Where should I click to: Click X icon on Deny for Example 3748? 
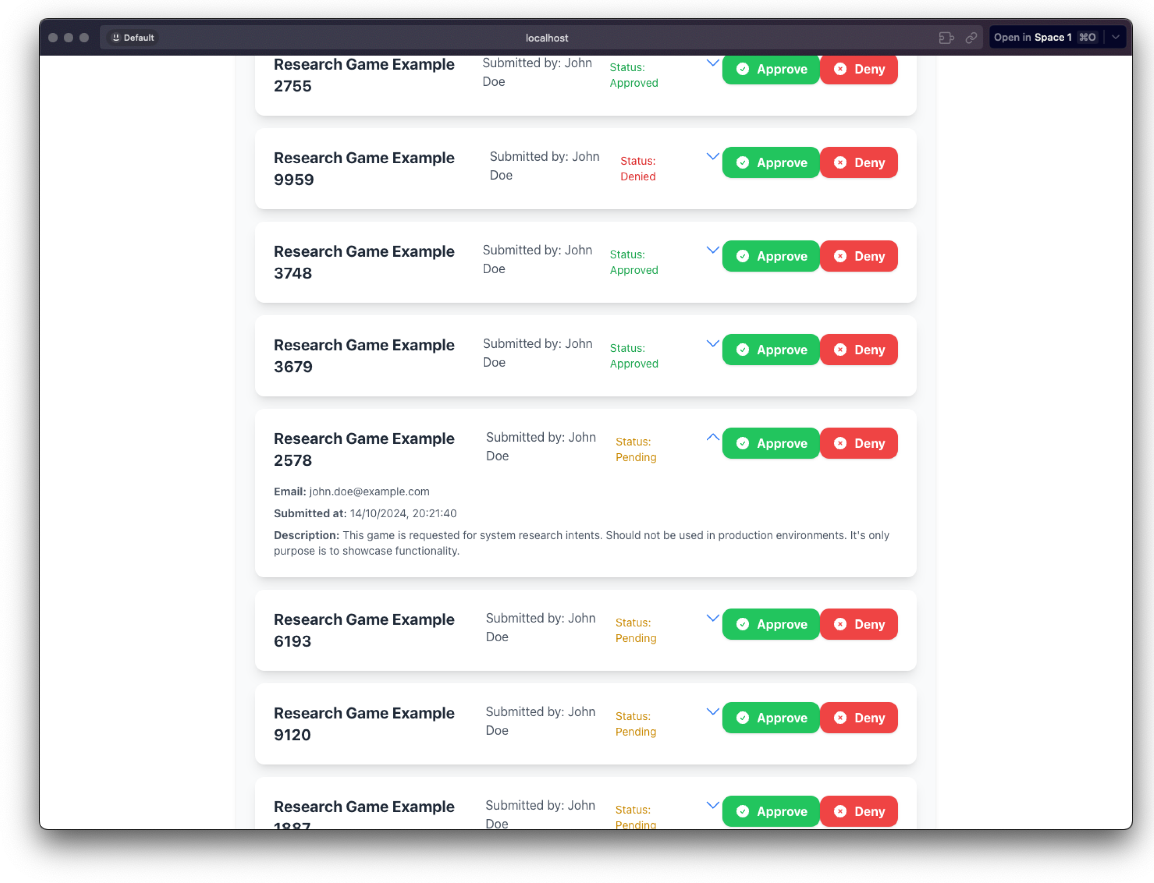pyautogui.click(x=840, y=256)
